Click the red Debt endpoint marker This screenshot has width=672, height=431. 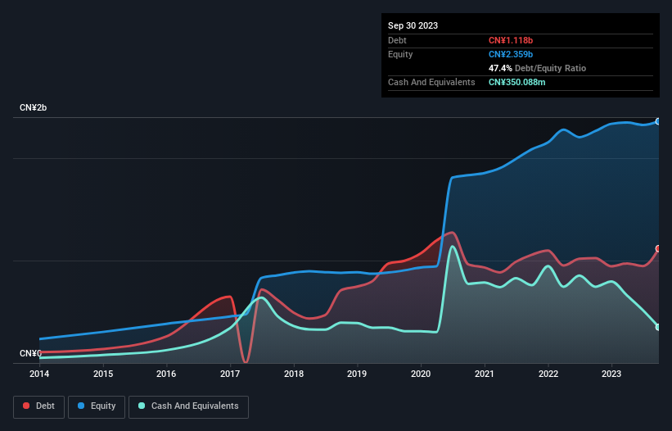(x=658, y=249)
